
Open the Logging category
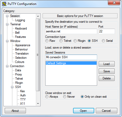pos(20,20)
